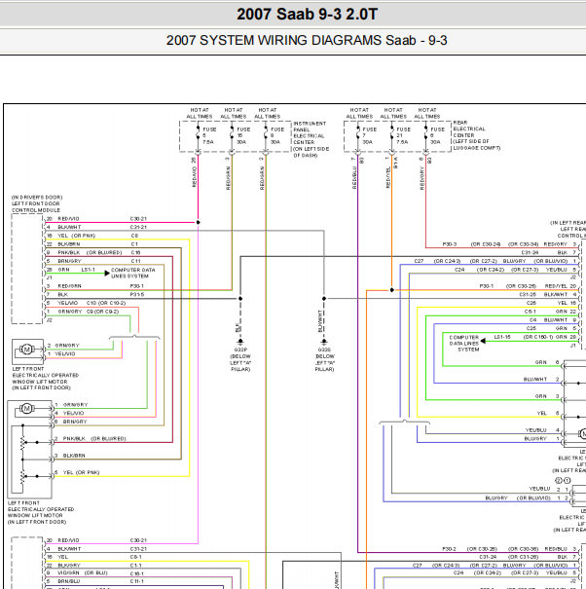Click "HOT AT ALL TIMES" above Fuse 21
586x589 pixels.
(x=393, y=113)
